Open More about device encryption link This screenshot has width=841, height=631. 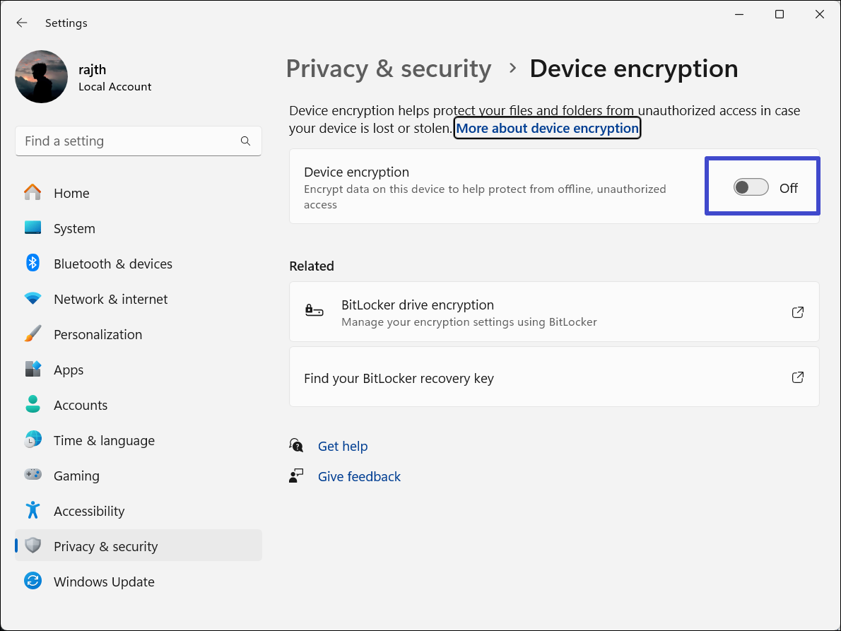(547, 128)
